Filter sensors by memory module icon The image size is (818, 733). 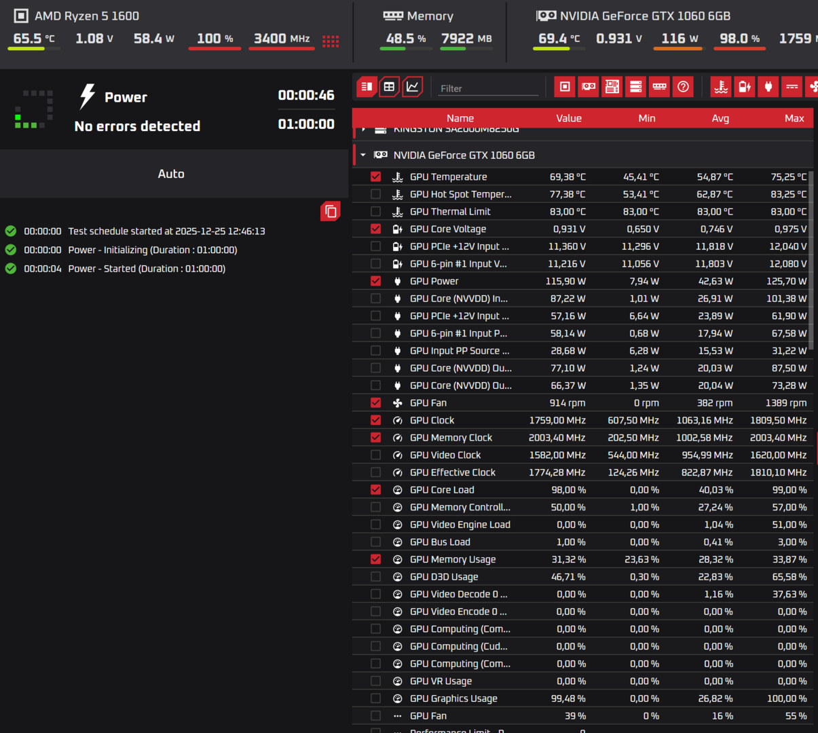tap(660, 86)
